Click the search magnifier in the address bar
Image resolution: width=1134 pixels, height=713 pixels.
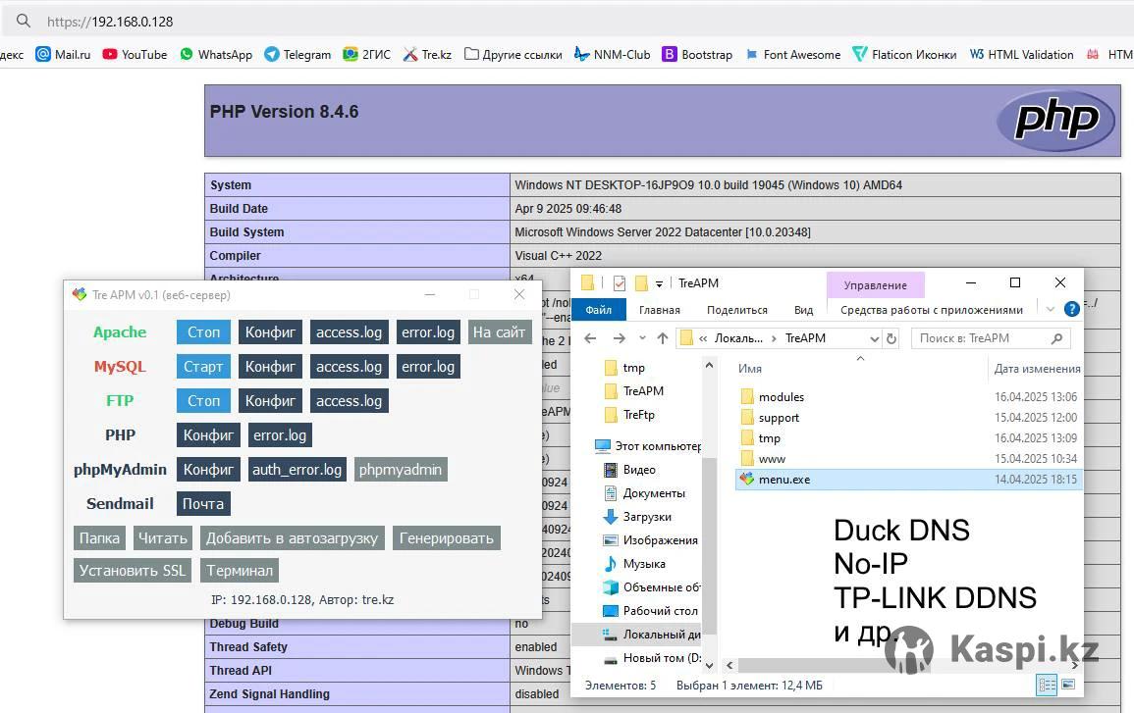pos(24,21)
